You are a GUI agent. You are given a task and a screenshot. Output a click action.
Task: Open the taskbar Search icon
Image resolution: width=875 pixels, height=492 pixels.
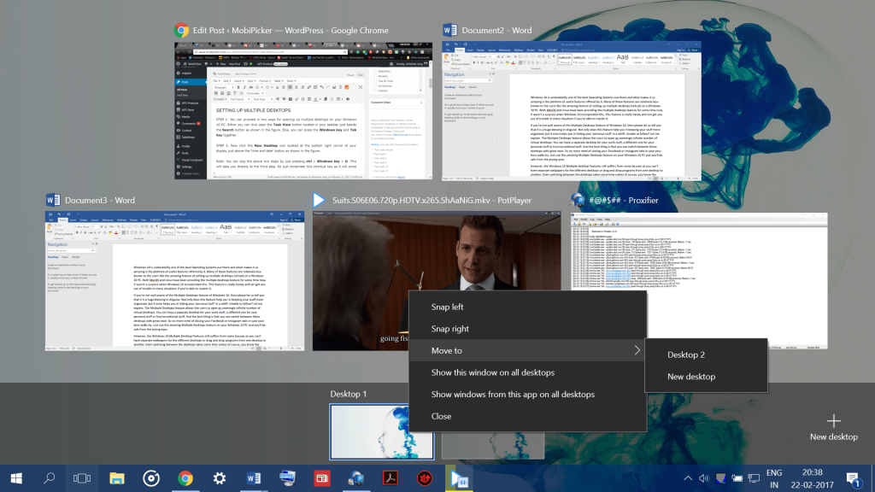click(x=49, y=478)
